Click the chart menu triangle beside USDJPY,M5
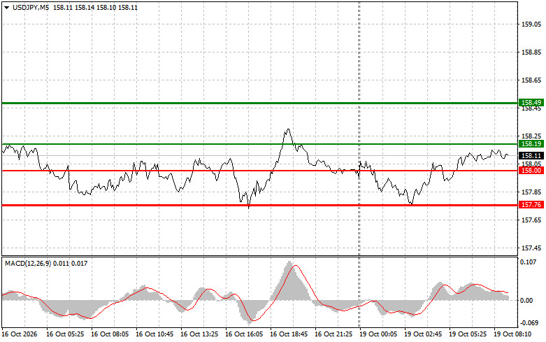 point(6,7)
